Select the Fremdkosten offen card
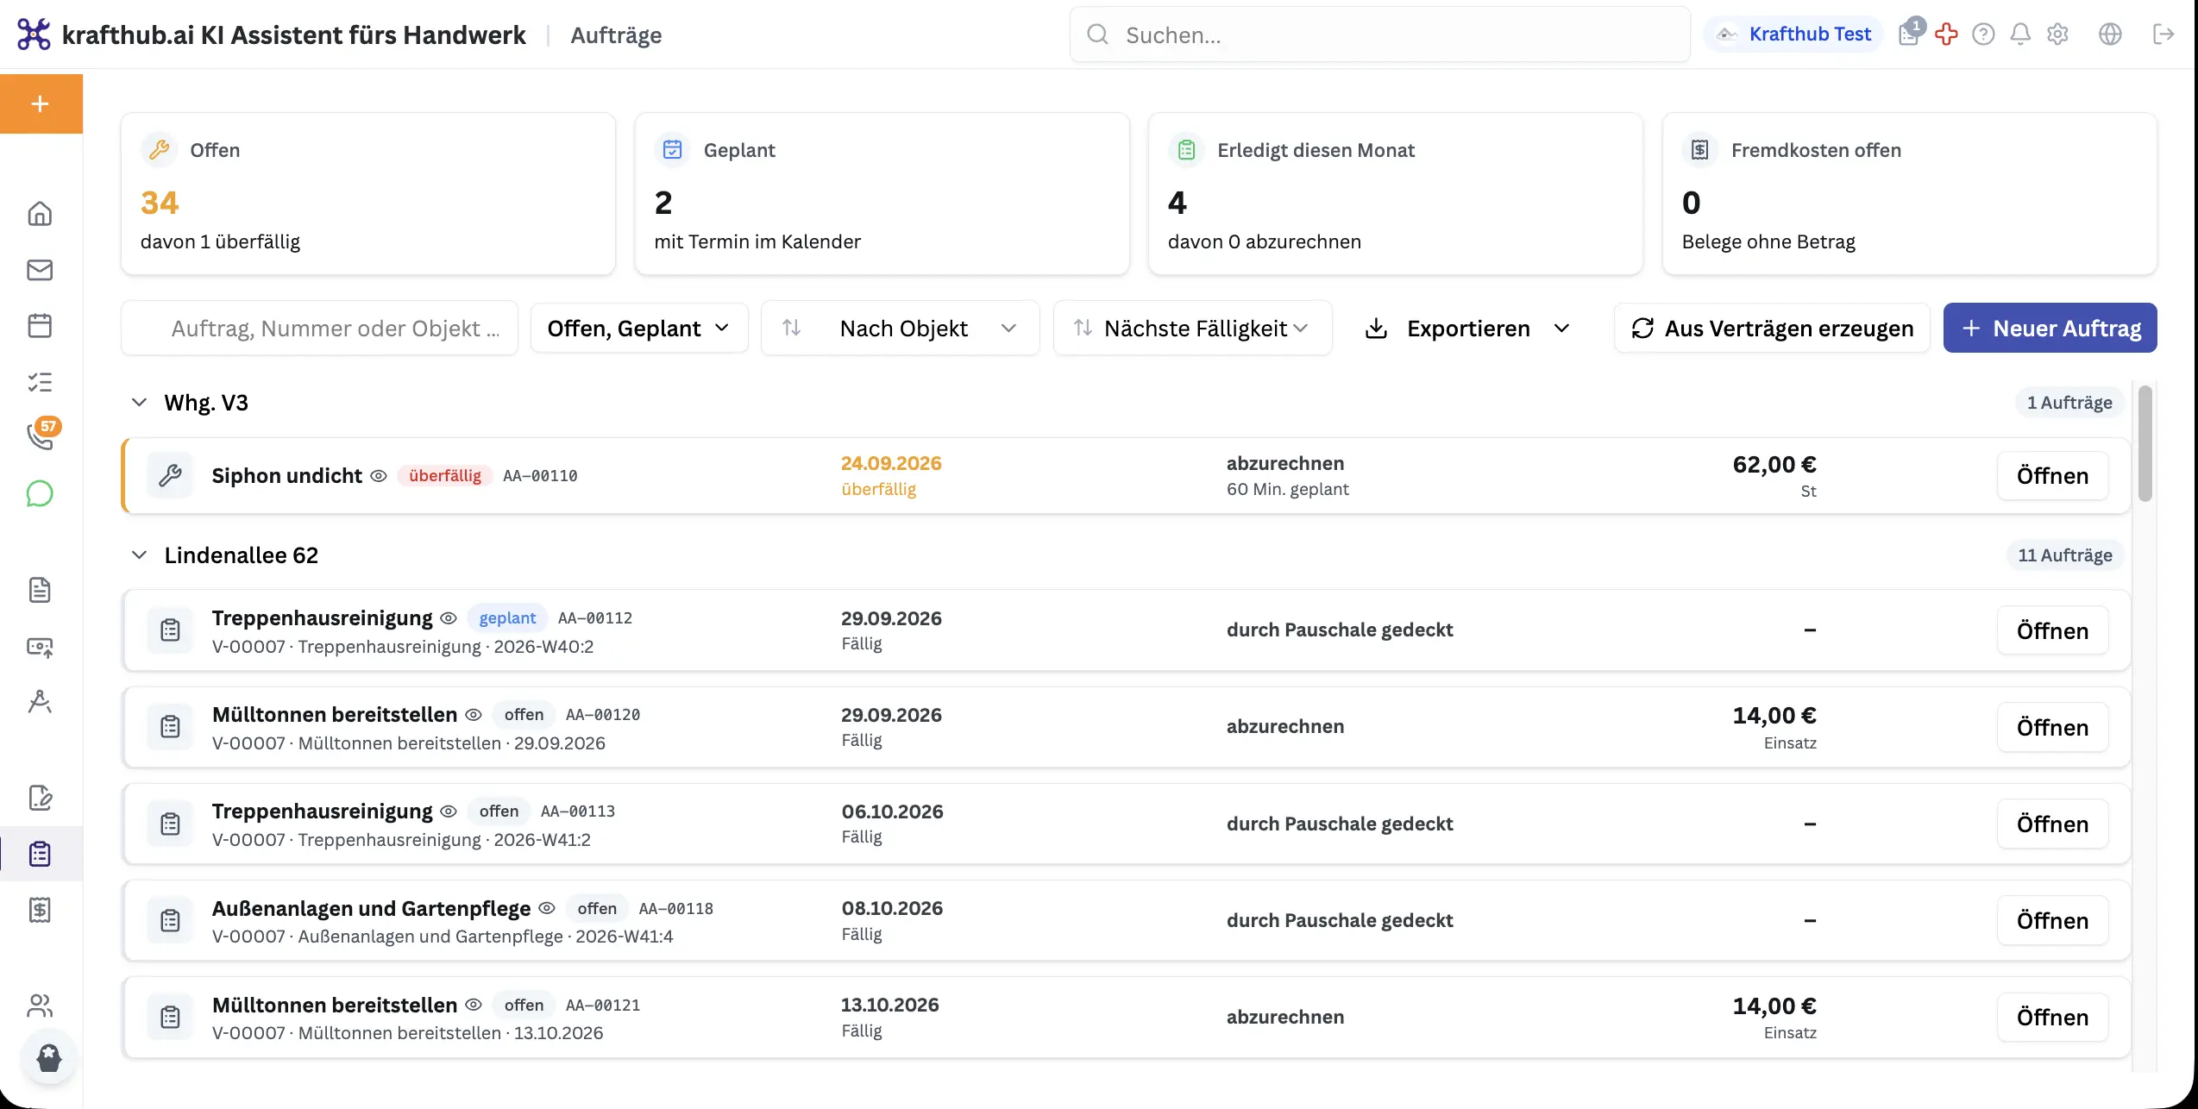This screenshot has height=1109, width=2198. pyautogui.click(x=1909, y=194)
